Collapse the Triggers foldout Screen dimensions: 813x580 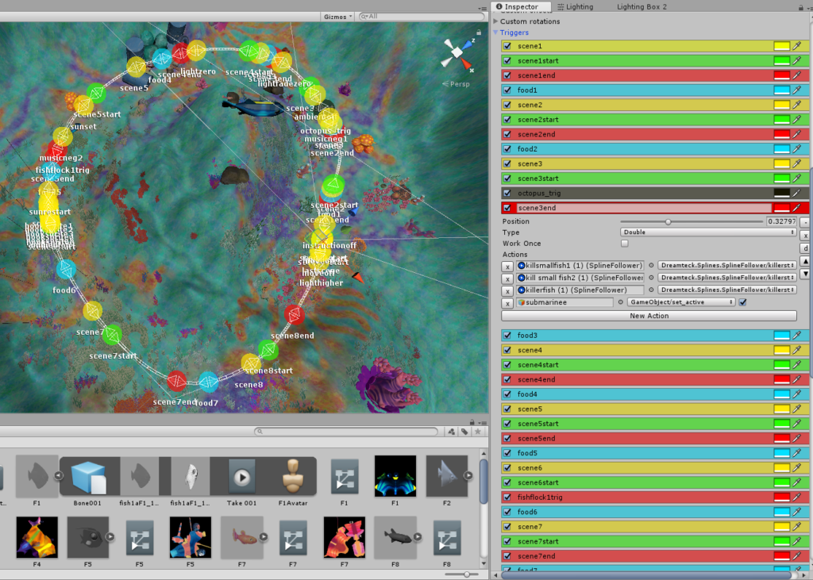coord(496,33)
